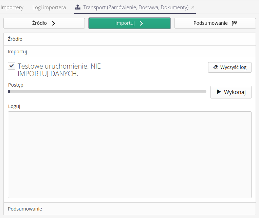Image resolution: width=259 pixels, height=218 pixels.
Task: Uncheck the Testowe uruchomienie checkbox
Action: point(12,66)
